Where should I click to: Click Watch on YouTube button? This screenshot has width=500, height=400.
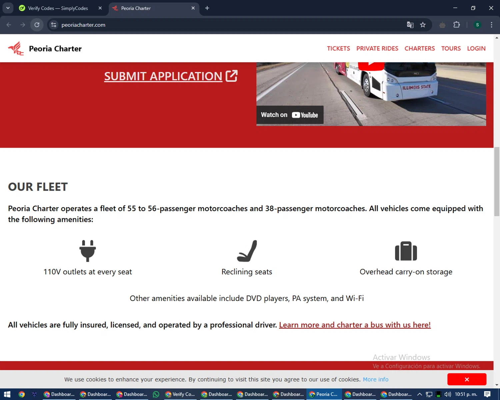click(x=290, y=115)
